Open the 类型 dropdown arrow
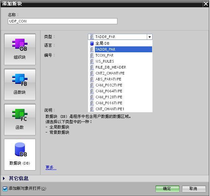The height and width of the screenshot is (196, 210). tap(149, 37)
